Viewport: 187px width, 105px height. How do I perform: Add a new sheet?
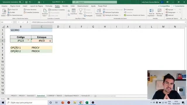tap(95, 96)
